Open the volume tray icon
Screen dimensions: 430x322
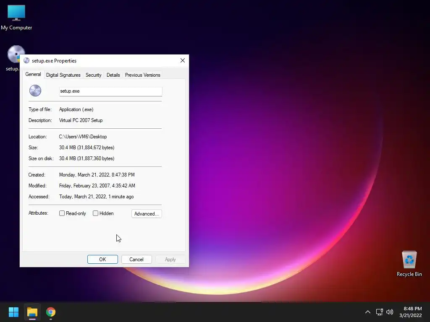point(389,312)
